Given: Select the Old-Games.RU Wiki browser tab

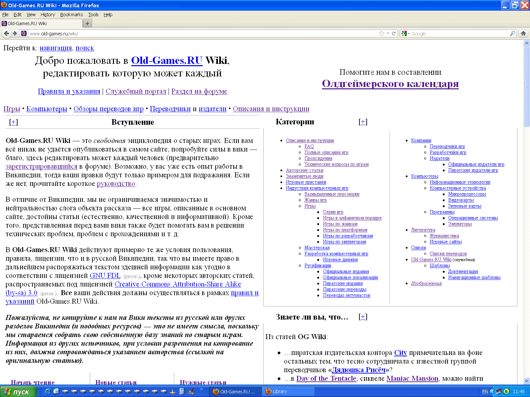Looking at the screenshot, I should (x=41, y=23).
